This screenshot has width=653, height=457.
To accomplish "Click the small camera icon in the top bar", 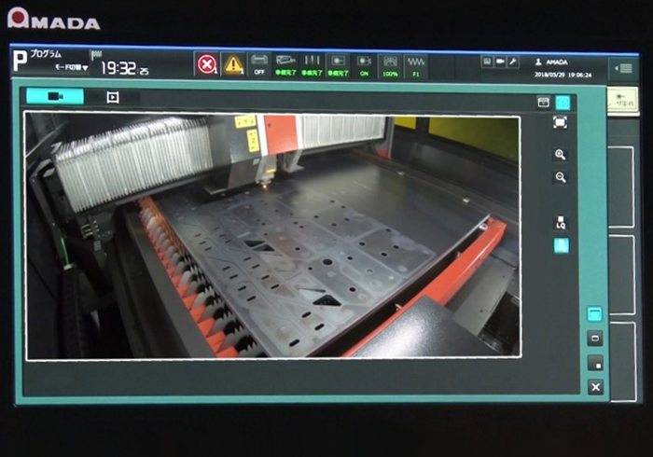I will (x=500, y=62).
